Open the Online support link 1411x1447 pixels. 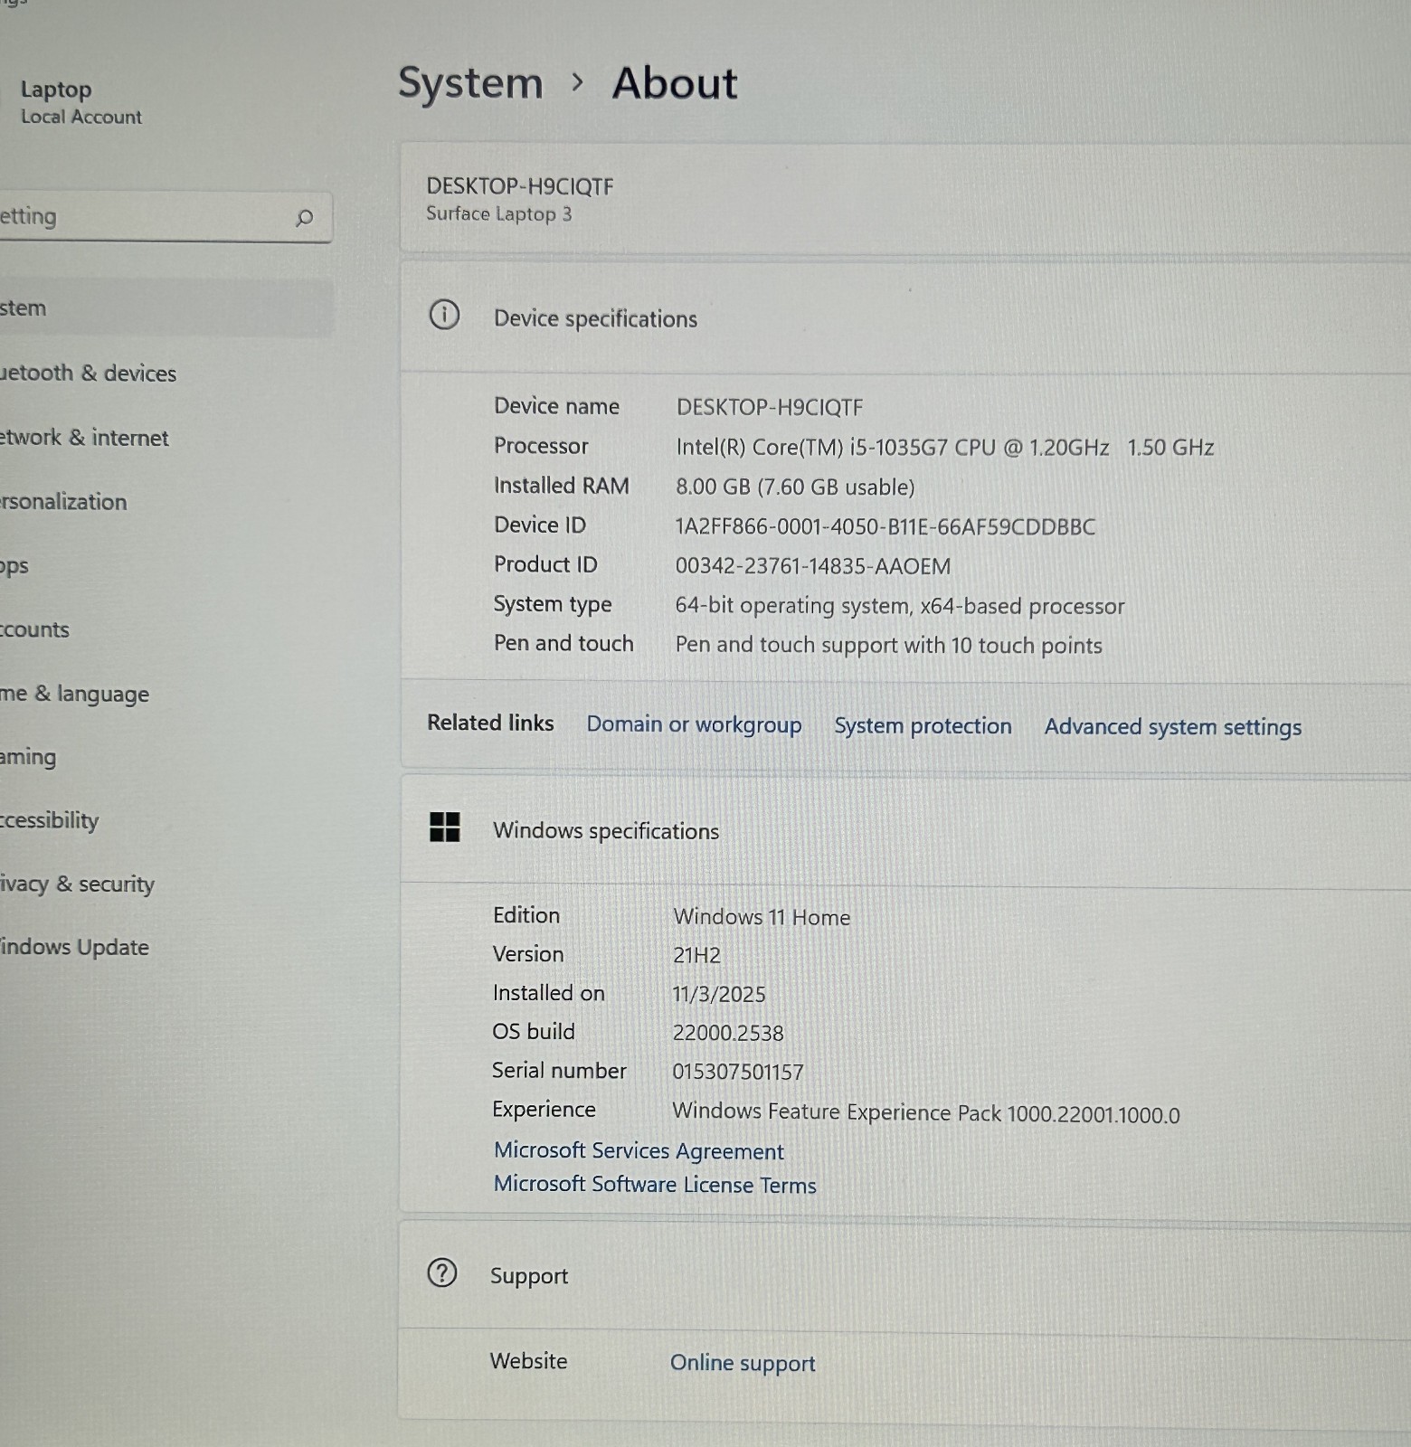(x=743, y=1363)
